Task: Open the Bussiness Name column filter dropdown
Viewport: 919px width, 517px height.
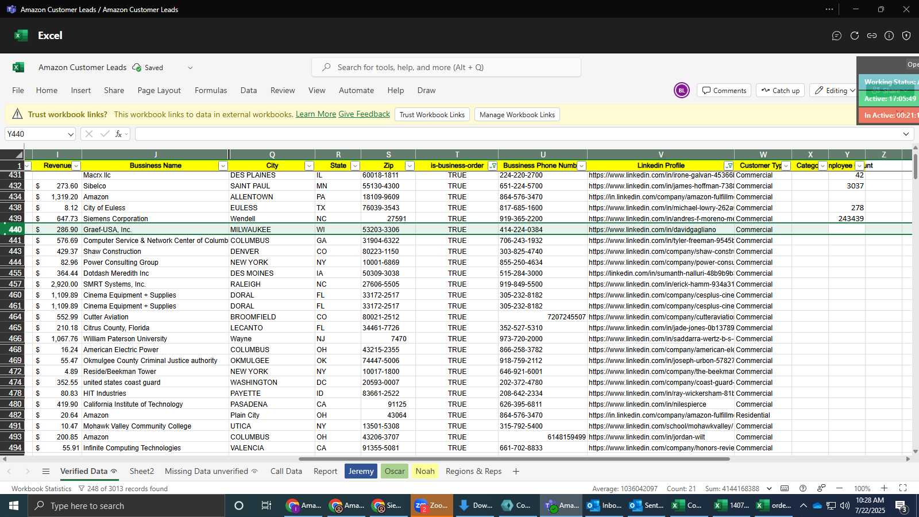Action: pyautogui.click(x=223, y=166)
